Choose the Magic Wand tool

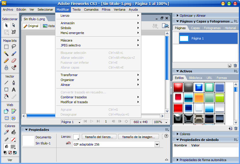click(x=6, y=54)
